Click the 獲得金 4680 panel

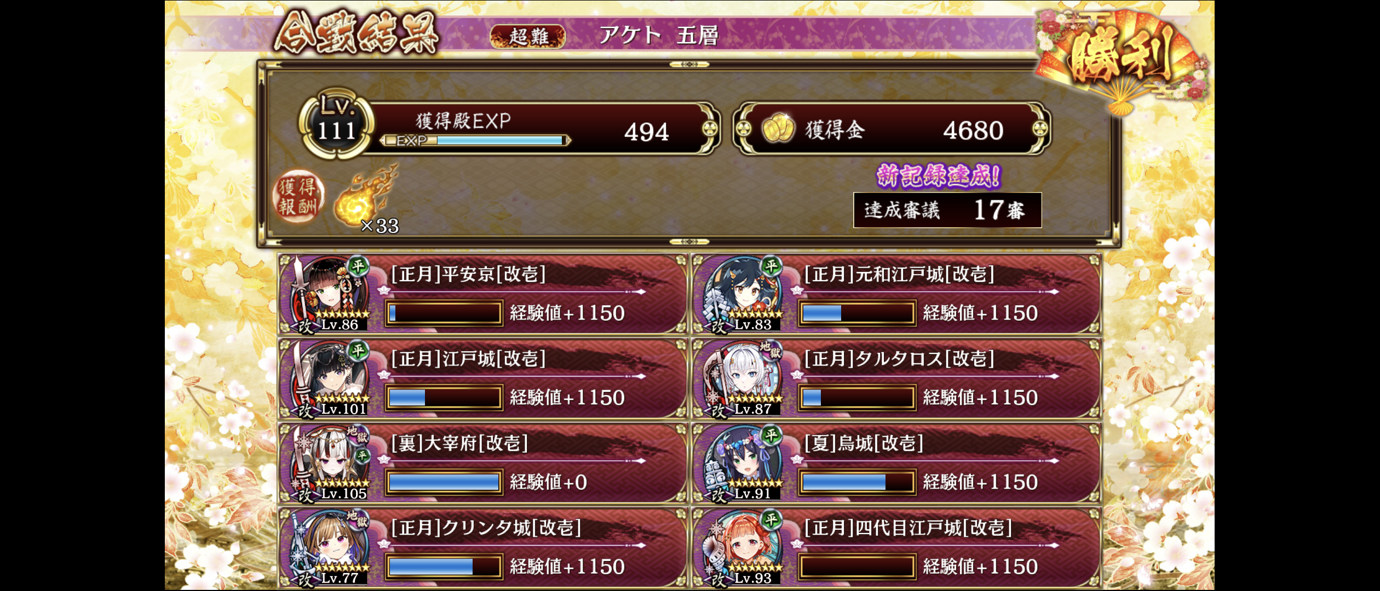click(x=892, y=129)
